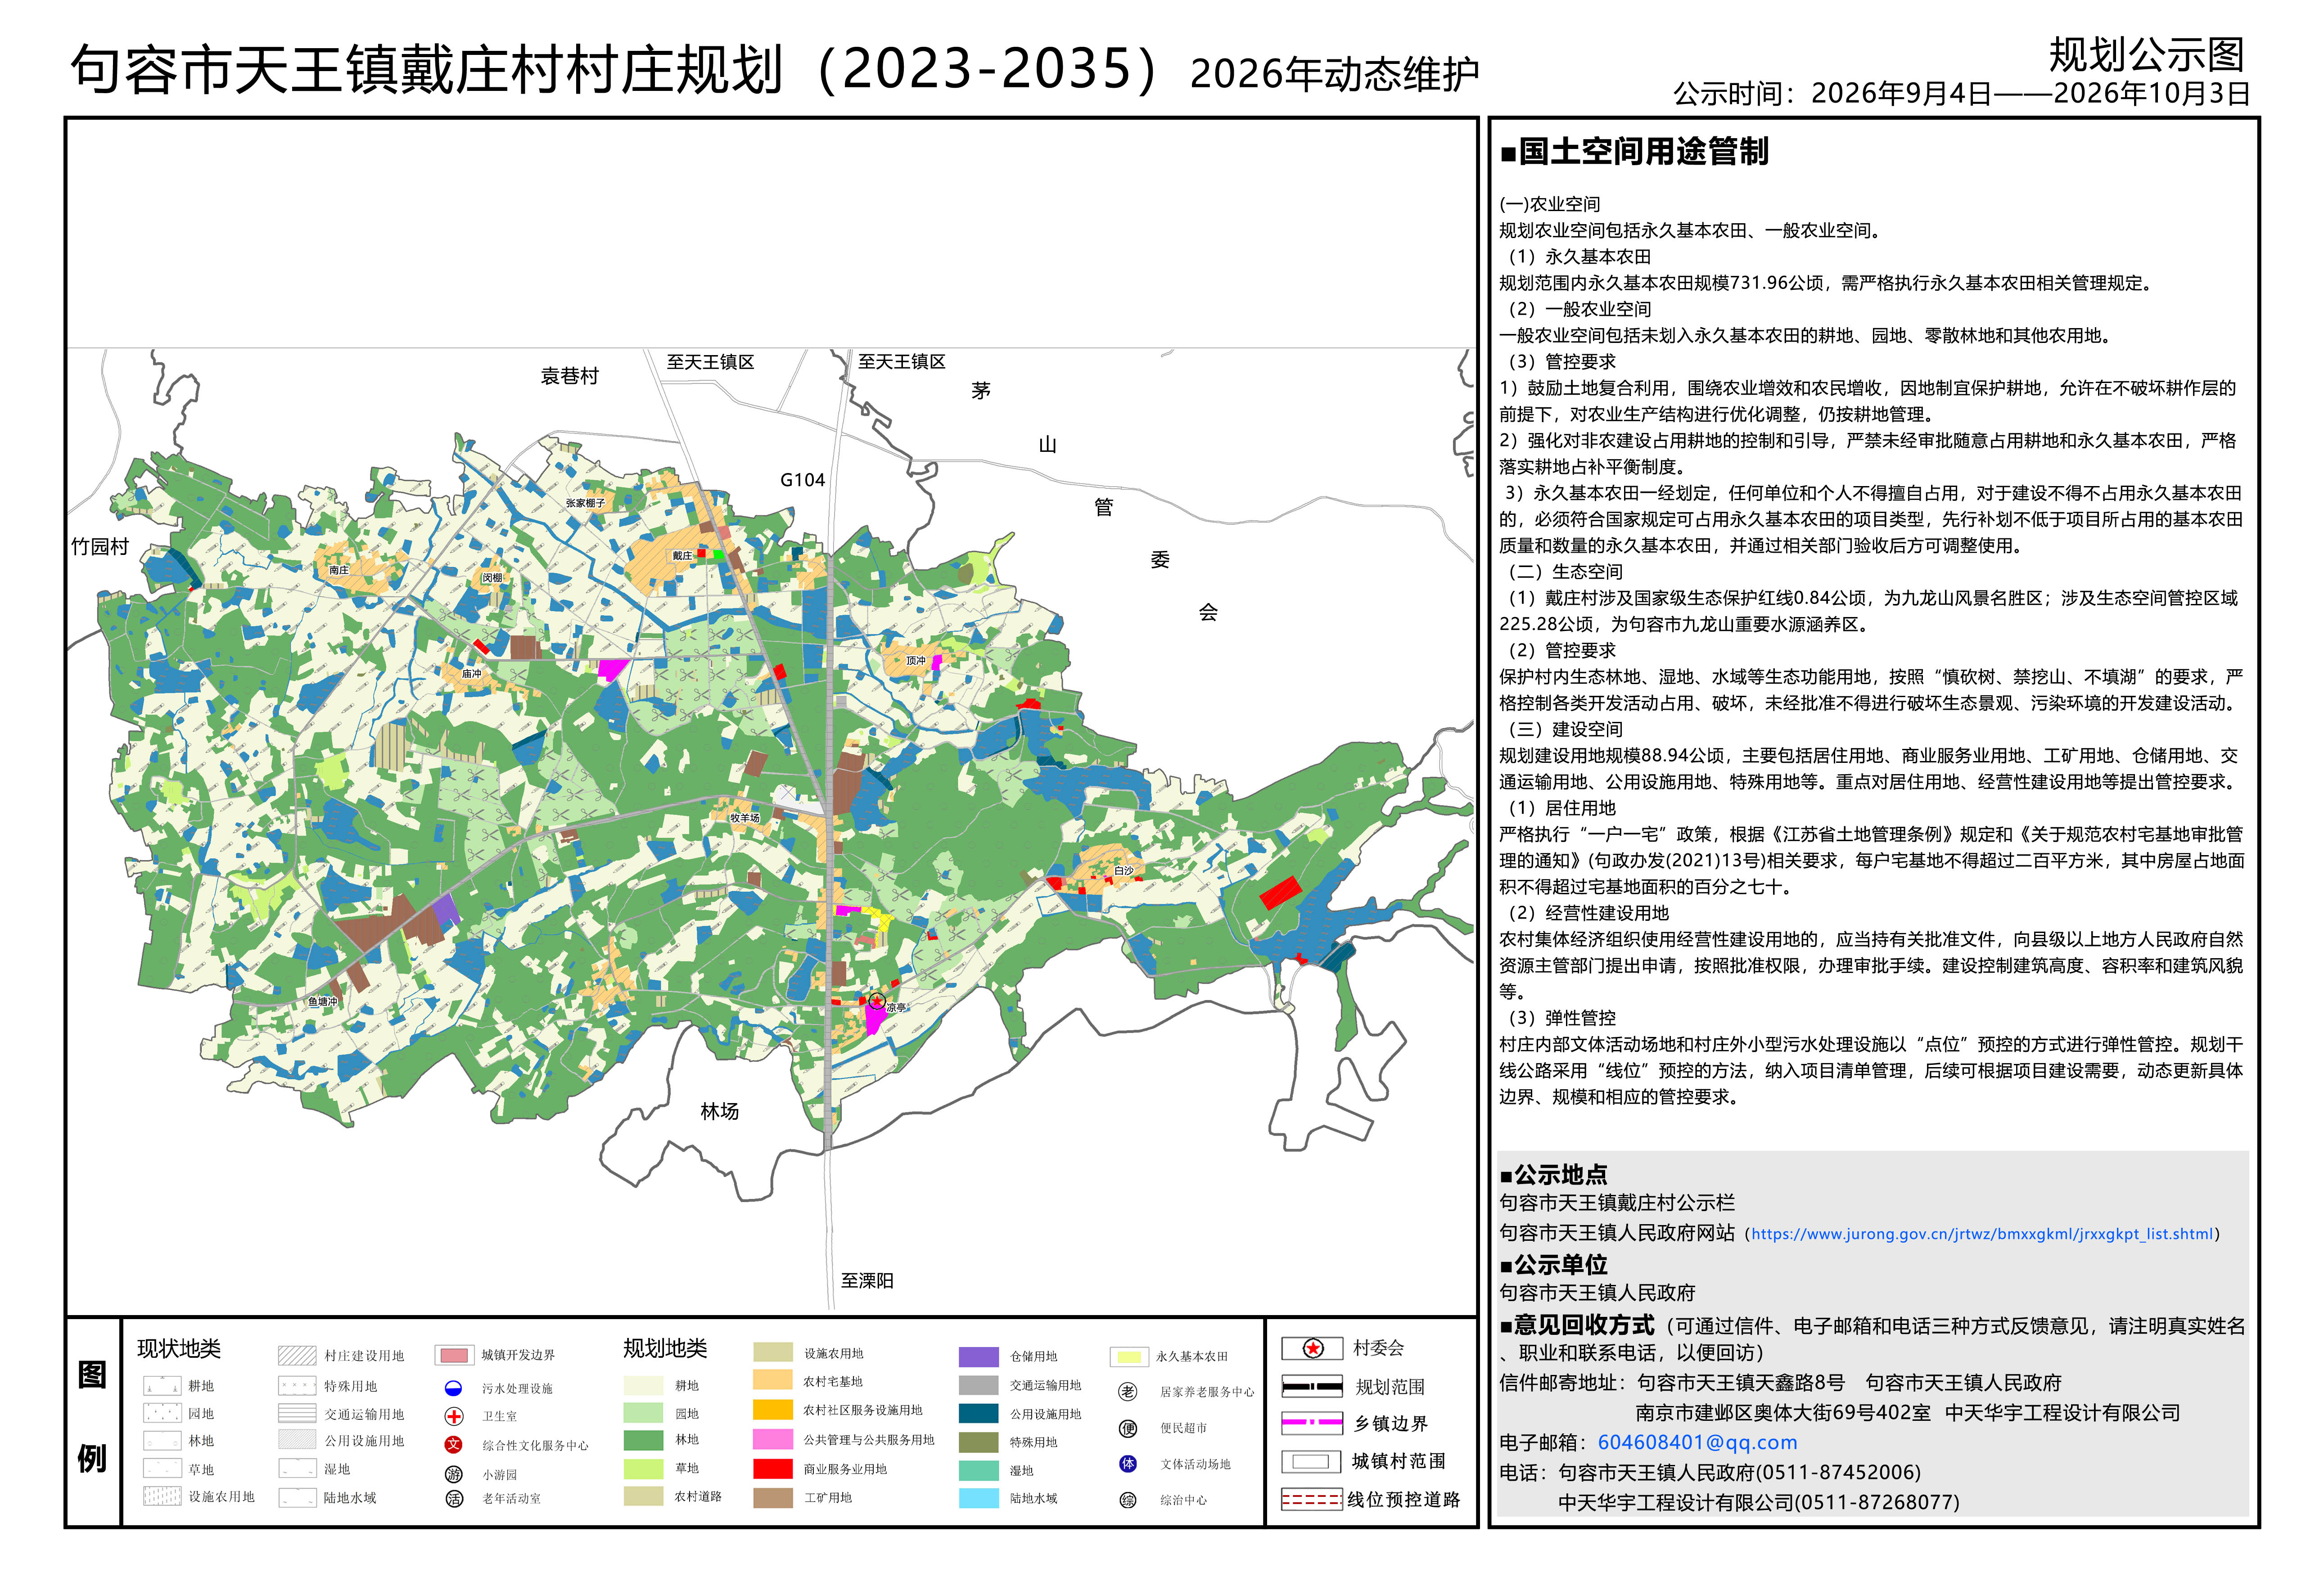Select the purple 仓储用地 color swatch

(978, 1357)
